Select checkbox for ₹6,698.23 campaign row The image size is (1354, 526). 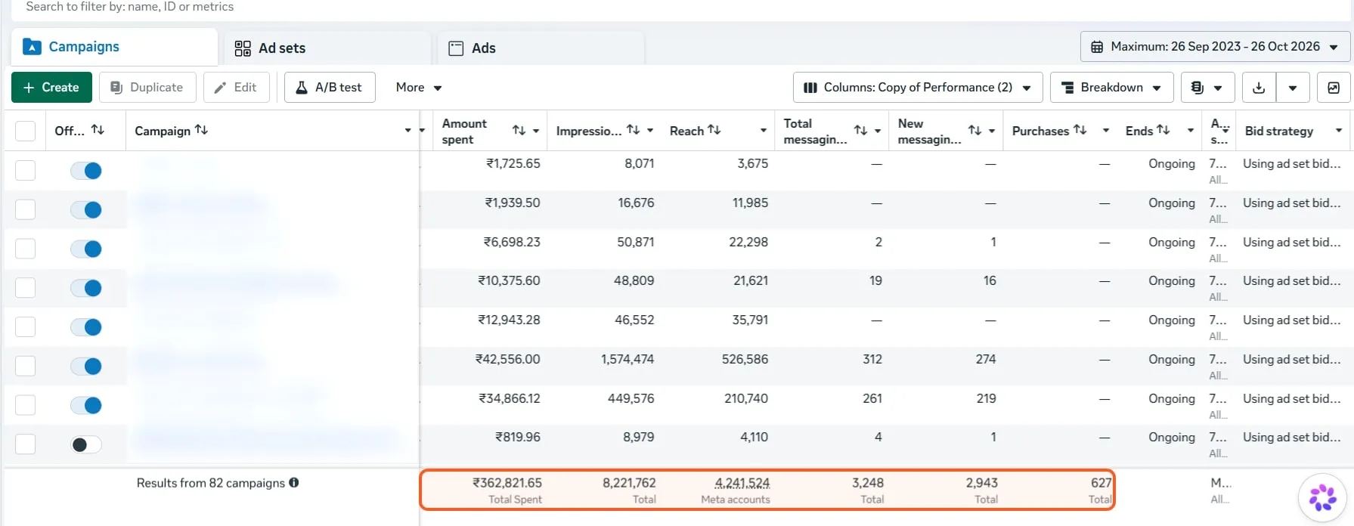(26, 249)
